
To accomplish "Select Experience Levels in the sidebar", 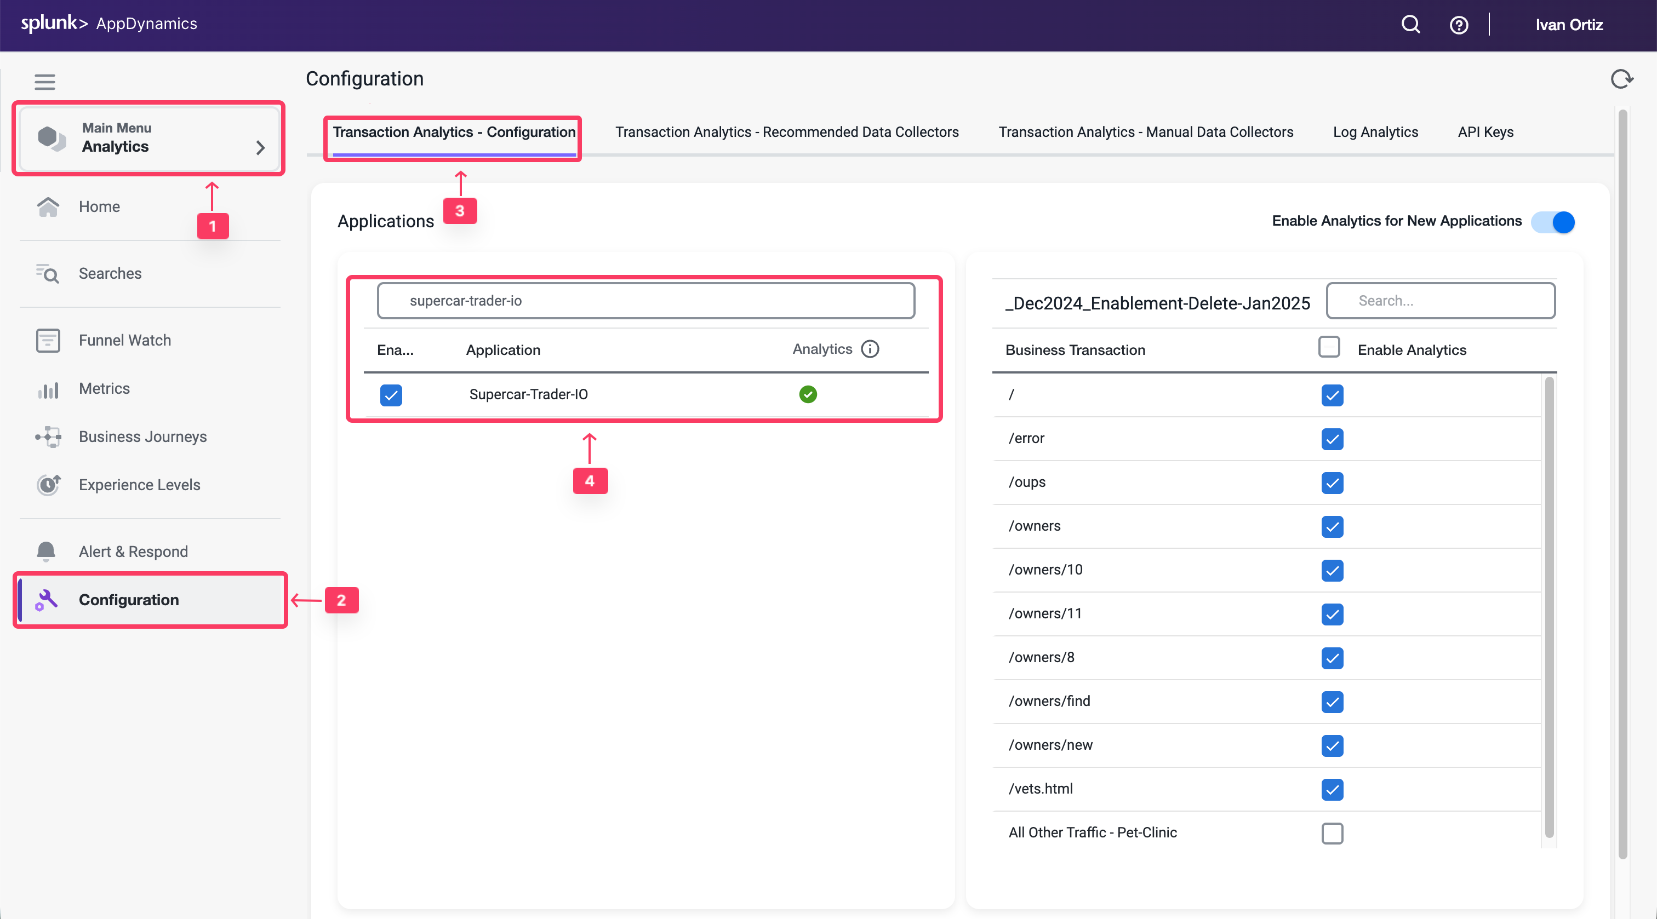I will (x=140, y=485).
